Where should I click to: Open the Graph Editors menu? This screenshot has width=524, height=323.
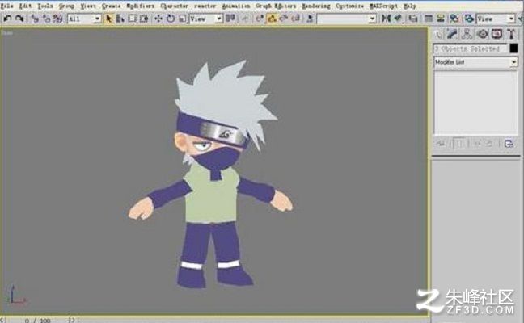pyautogui.click(x=276, y=6)
